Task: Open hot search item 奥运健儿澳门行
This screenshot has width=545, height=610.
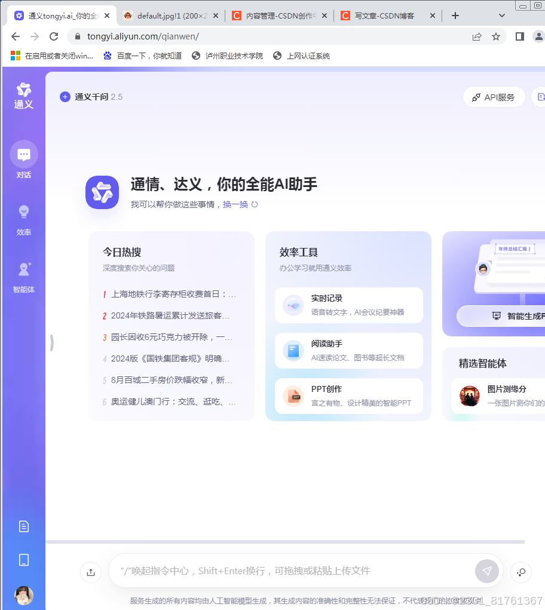Action: pos(170,401)
